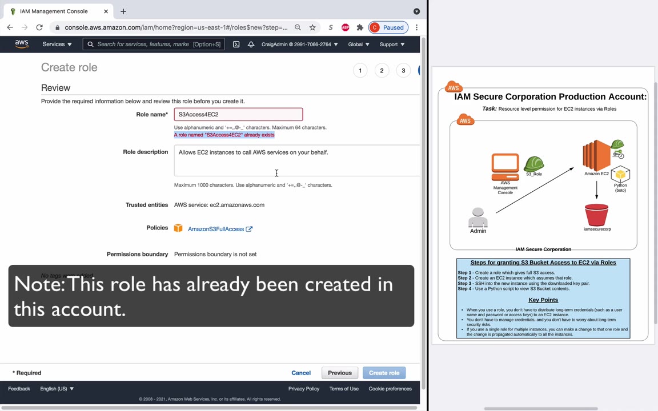
Task: Expand the Services dropdown menu
Action: [57, 44]
